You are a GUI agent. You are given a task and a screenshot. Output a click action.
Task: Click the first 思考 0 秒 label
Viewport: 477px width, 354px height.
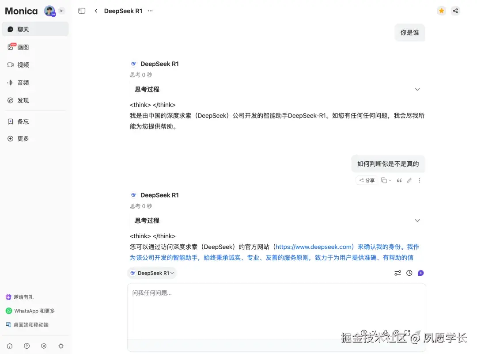click(141, 75)
